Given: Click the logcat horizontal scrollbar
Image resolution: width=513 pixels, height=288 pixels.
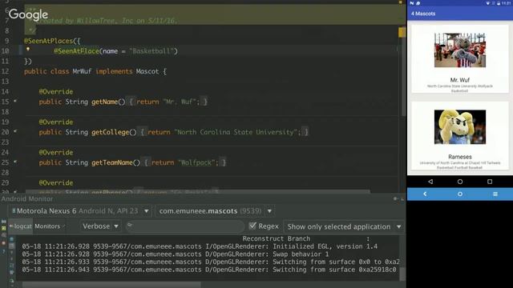Looking at the screenshot, I should tap(111, 285).
